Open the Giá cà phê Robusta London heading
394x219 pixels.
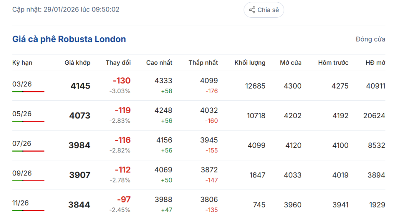click(69, 39)
